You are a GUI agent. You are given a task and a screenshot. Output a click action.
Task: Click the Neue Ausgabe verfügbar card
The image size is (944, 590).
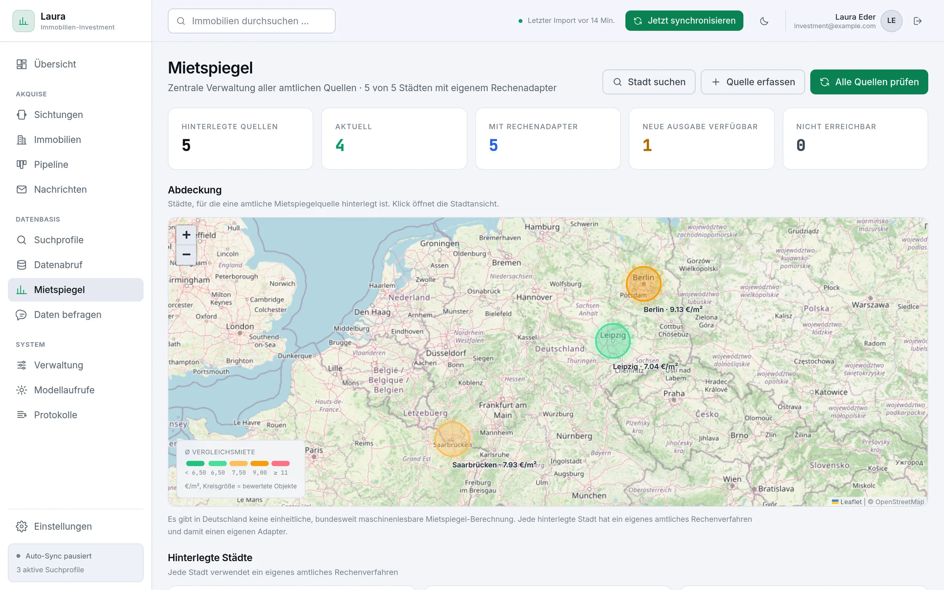(x=701, y=138)
